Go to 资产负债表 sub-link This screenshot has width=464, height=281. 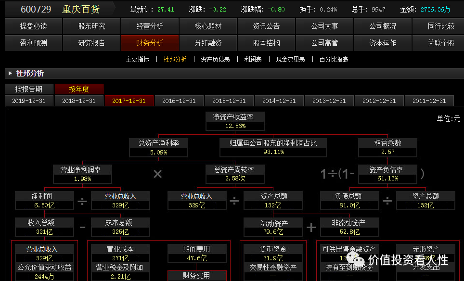click(x=215, y=60)
